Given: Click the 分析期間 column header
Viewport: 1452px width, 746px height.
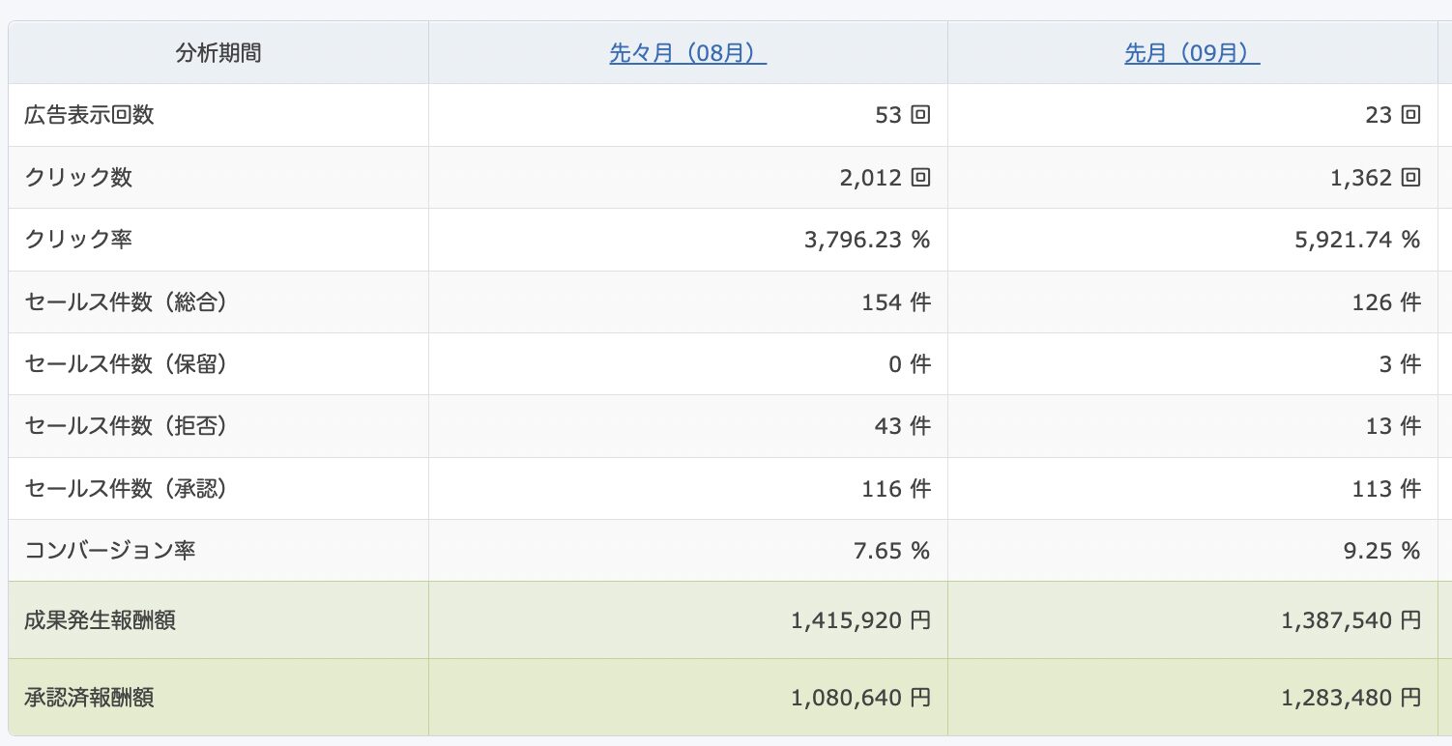Looking at the screenshot, I should pos(218,53).
